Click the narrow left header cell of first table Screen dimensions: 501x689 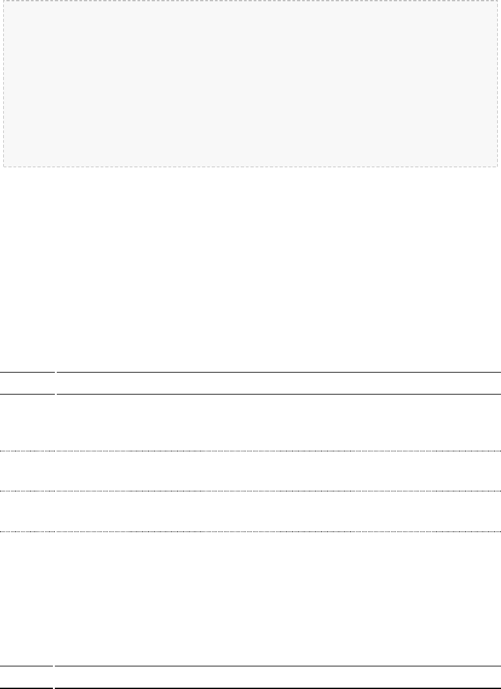[x=27, y=383]
